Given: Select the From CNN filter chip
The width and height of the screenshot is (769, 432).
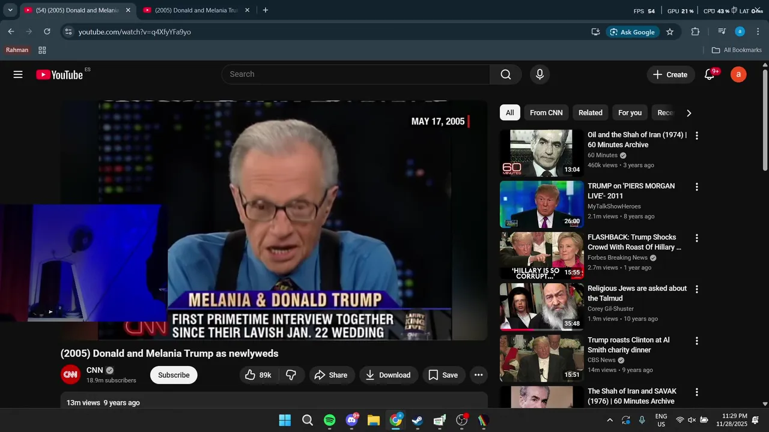Looking at the screenshot, I should [x=546, y=113].
